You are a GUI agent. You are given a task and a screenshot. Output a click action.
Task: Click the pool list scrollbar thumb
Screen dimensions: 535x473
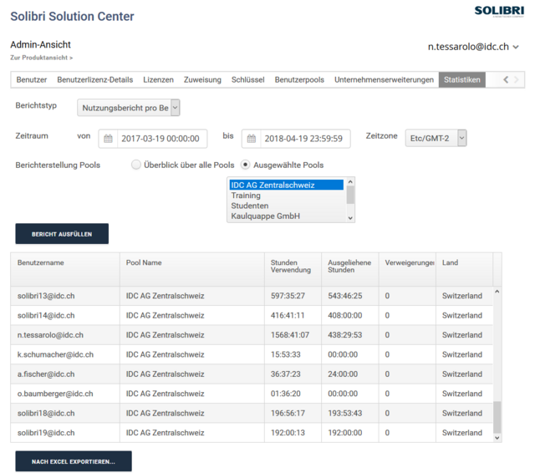pyautogui.click(x=350, y=195)
